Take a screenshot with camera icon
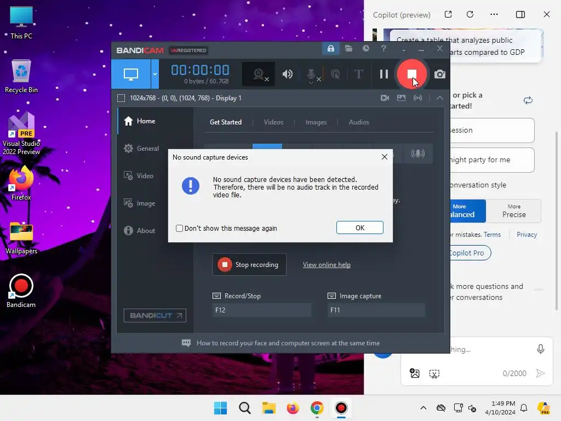The width and height of the screenshot is (561, 421). click(x=440, y=74)
